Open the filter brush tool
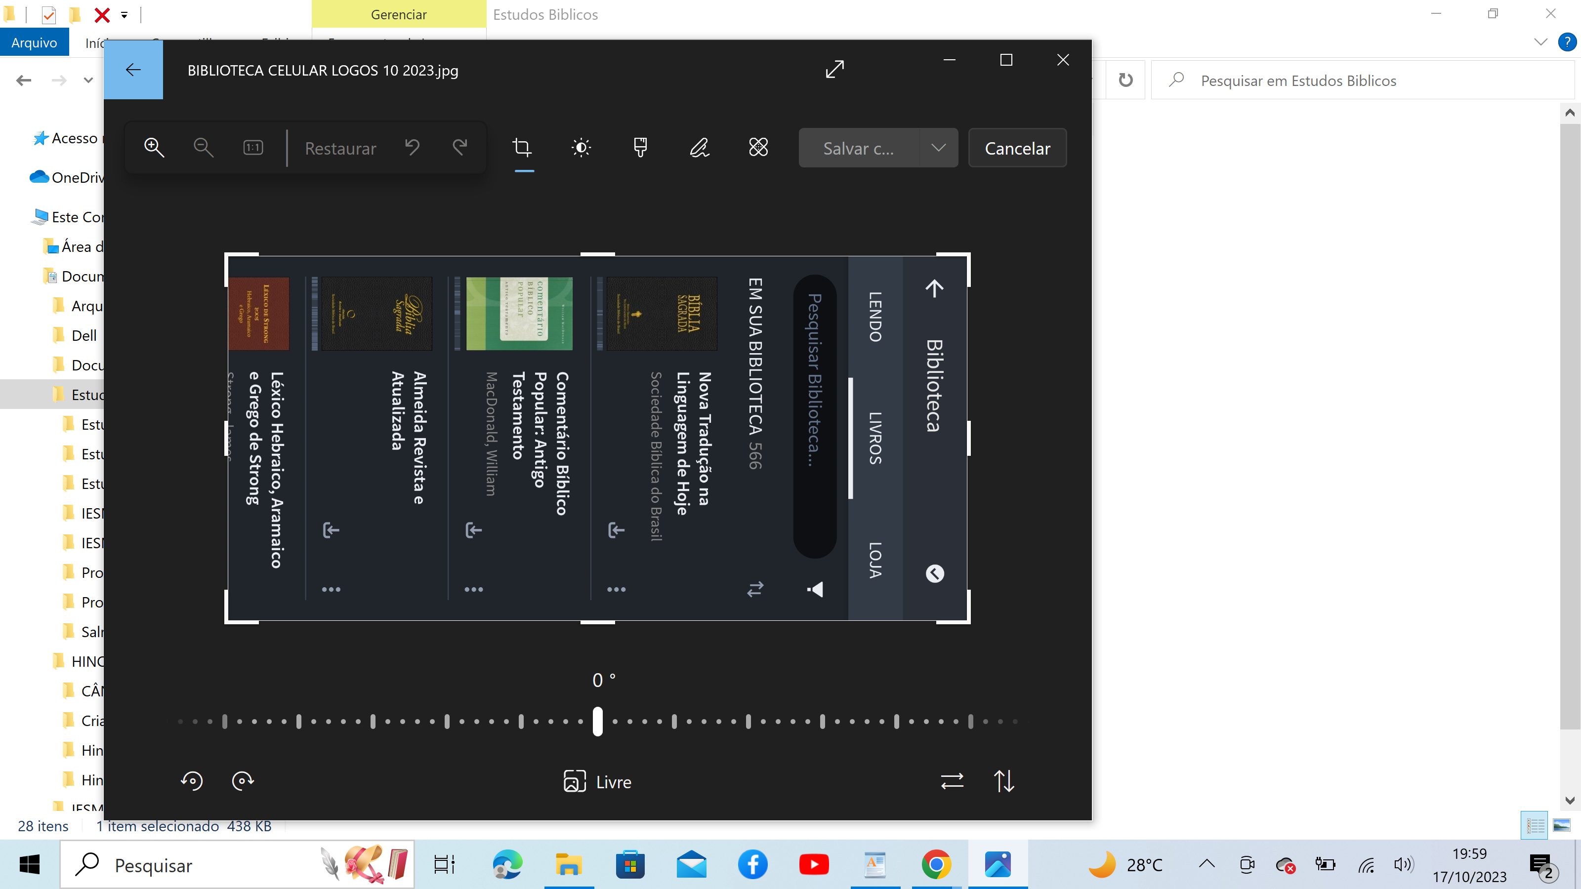1581x889 pixels. [x=640, y=148]
